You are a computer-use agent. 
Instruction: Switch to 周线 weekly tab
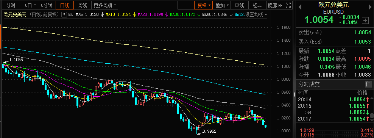[83, 5]
